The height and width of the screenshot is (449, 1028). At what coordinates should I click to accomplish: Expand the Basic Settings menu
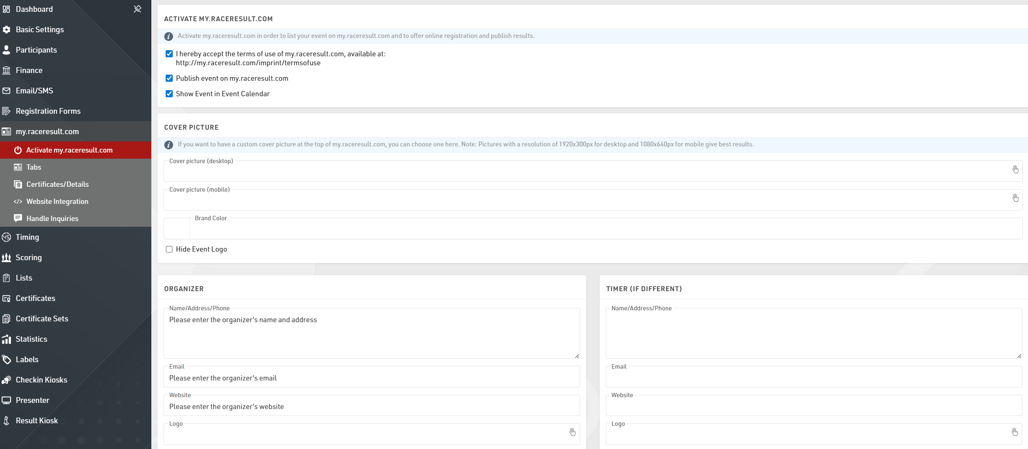pyautogui.click(x=40, y=30)
